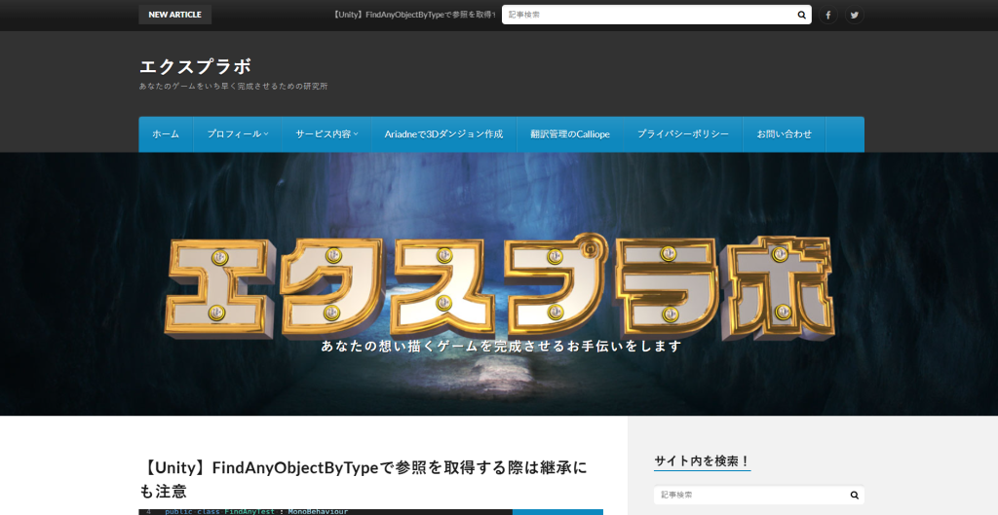Open the FindAnyObjectByType article headline
The width and height of the screenshot is (998, 515).
364,479
